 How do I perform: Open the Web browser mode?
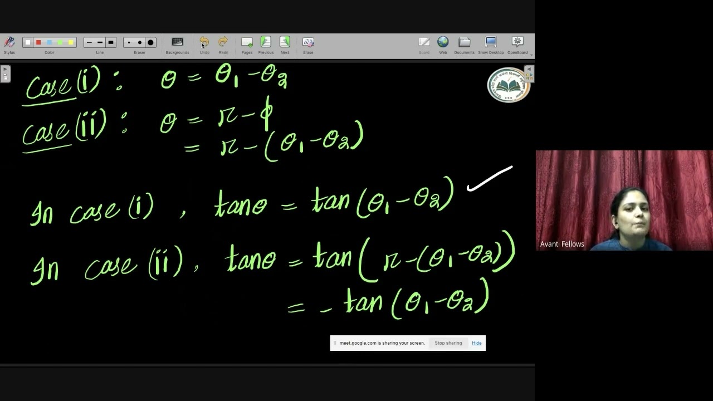pyautogui.click(x=443, y=45)
